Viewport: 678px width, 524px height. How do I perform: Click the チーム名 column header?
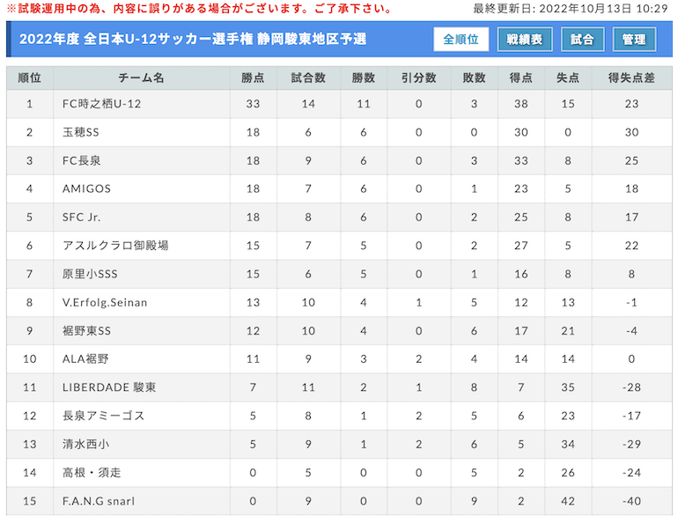click(142, 77)
